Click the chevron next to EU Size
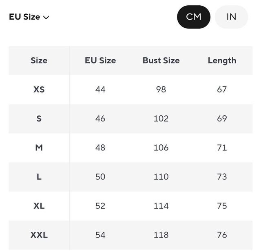This screenshot has width=261, height=251. tap(46, 18)
